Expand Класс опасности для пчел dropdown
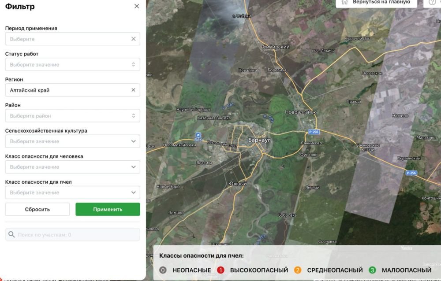The image size is (441, 281). (x=73, y=192)
